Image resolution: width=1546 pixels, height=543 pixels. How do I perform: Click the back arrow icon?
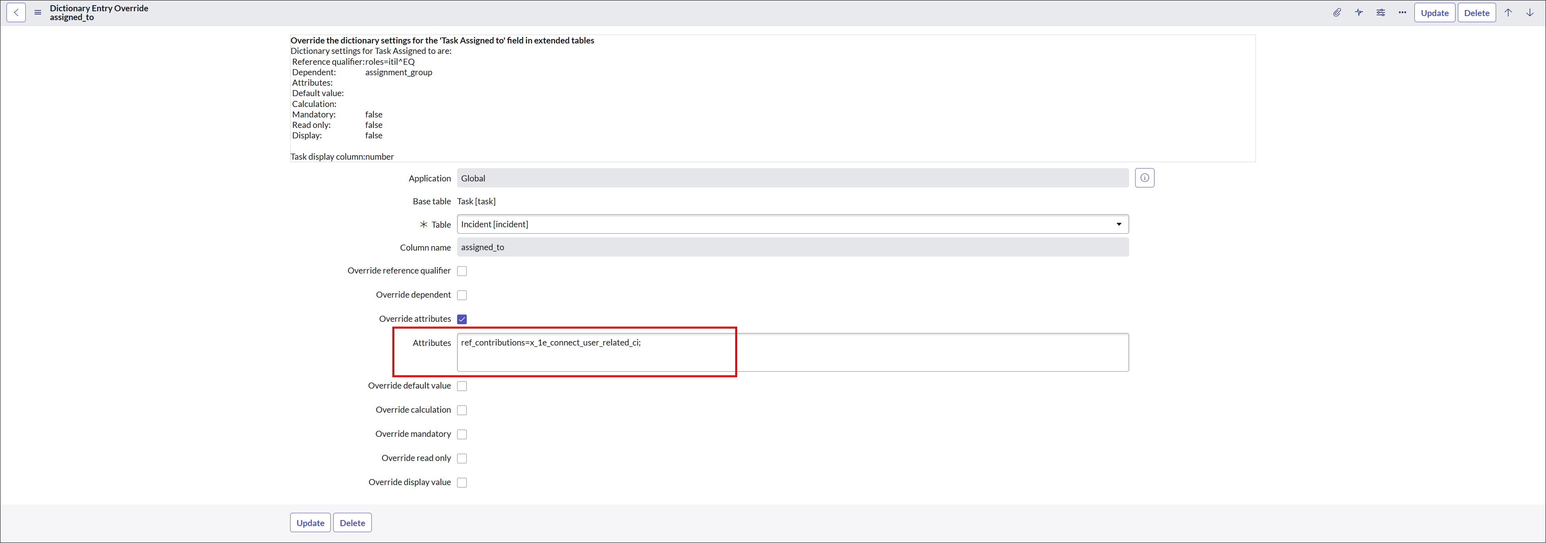click(x=16, y=12)
